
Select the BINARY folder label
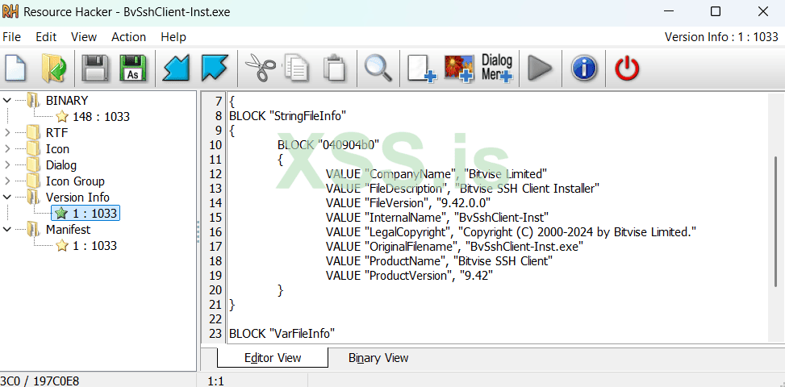point(67,101)
